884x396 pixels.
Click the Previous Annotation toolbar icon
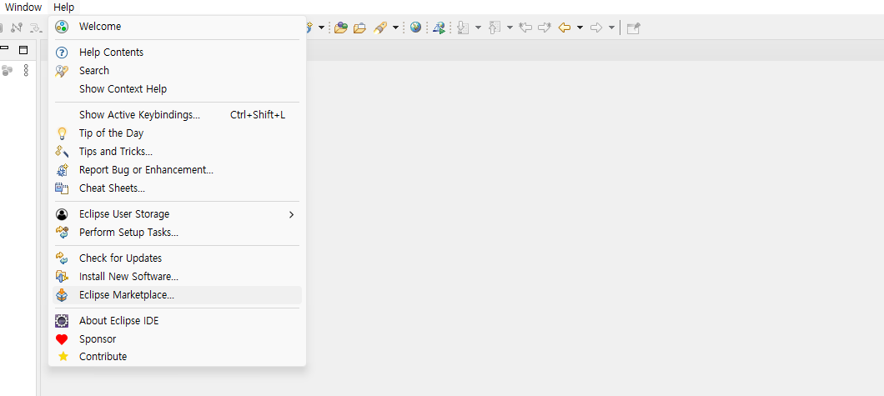point(495,28)
